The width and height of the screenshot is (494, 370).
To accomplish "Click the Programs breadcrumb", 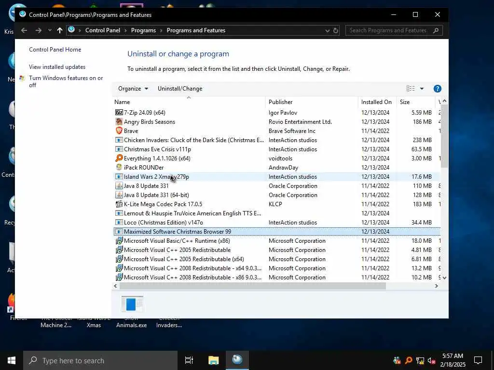I will (x=143, y=30).
